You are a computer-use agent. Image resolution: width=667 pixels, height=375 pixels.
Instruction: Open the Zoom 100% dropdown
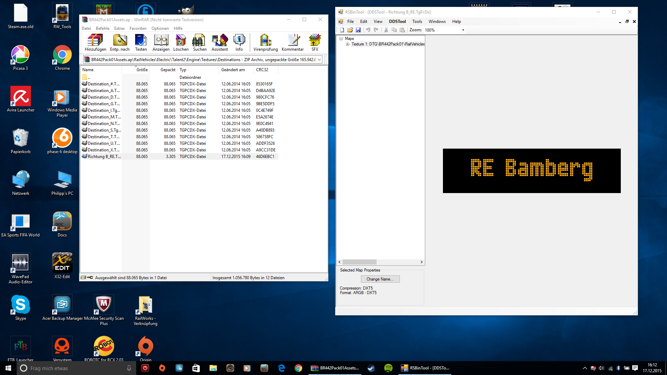click(463, 30)
